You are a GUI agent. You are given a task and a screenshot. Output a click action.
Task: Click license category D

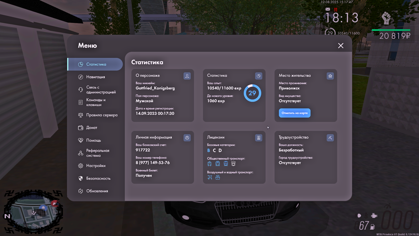click(220, 150)
